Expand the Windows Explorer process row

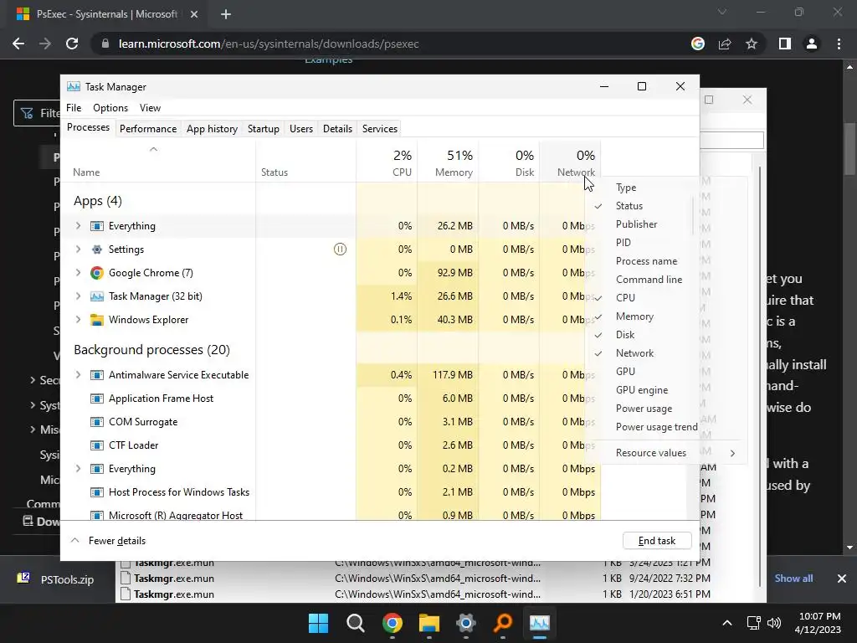click(x=78, y=320)
